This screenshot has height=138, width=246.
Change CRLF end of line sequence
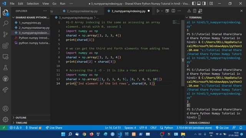pos(153,128)
